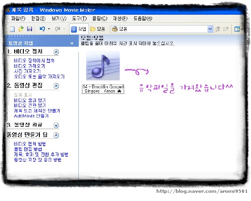Collapse the 1. 비디오 캡처 section
Screen dimensions: 251x201
(x=56, y=52)
